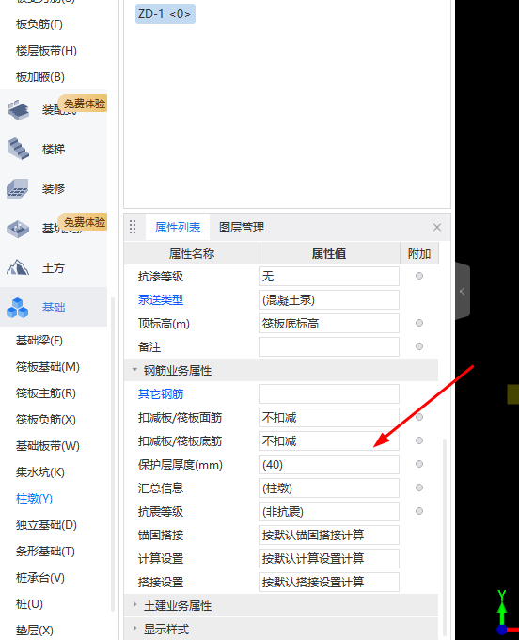The width and height of the screenshot is (519, 640).
Task: Collapse the 钢筋业务属性 section
Action: pyautogui.click(x=134, y=370)
